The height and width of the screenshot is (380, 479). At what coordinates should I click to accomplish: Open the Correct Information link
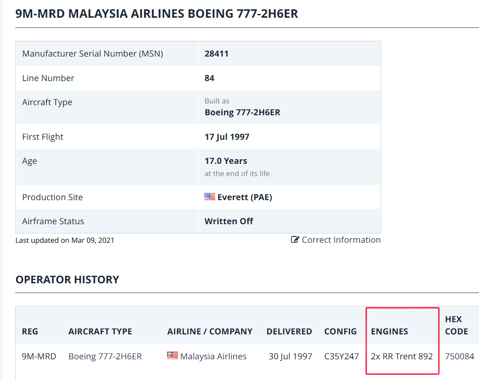point(341,240)
